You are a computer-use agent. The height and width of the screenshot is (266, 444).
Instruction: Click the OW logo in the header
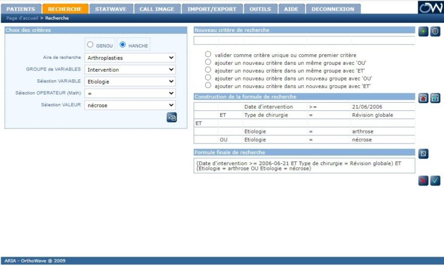coord(430,8)
